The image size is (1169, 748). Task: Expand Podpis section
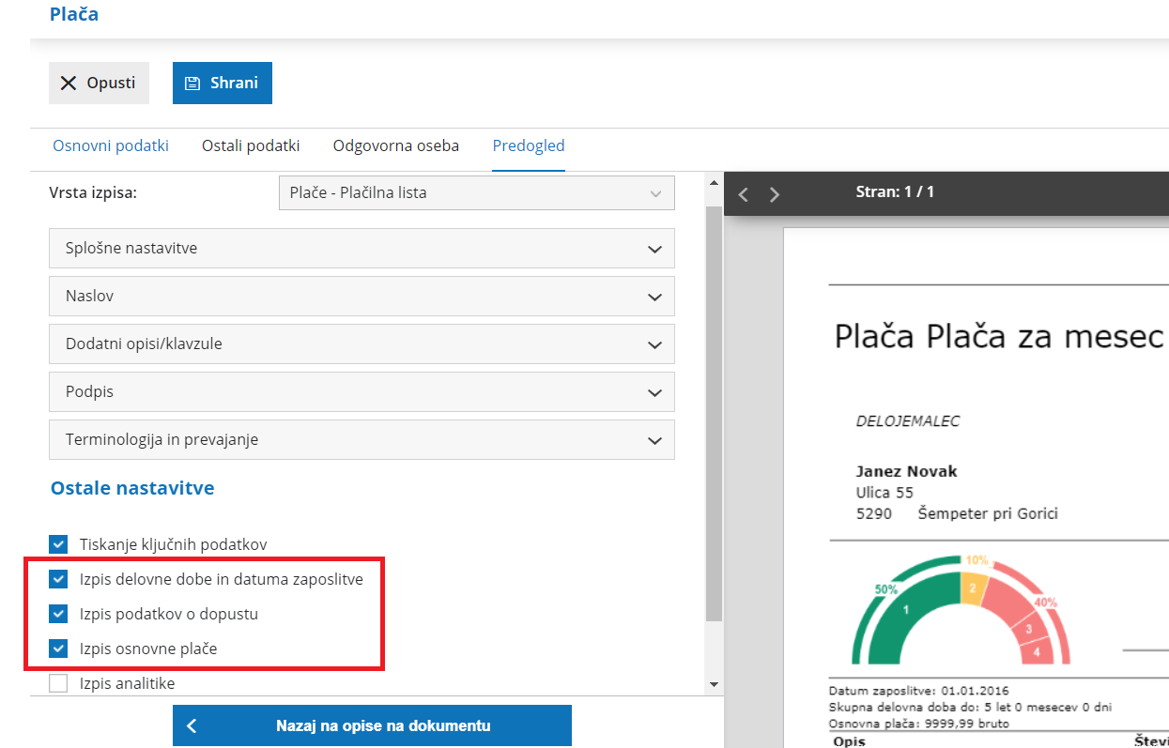pos(361,391)
